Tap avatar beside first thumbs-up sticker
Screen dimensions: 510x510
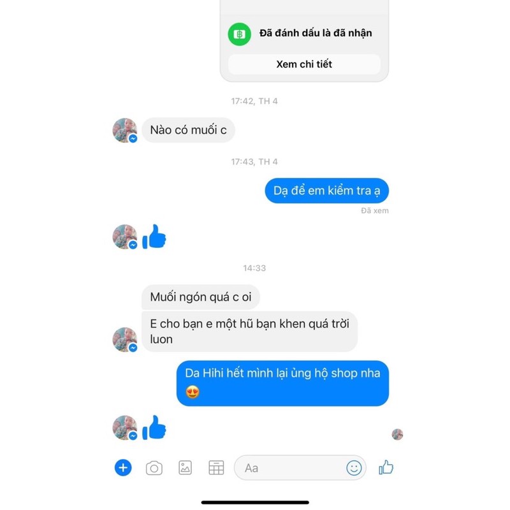[x=125, y=237]
